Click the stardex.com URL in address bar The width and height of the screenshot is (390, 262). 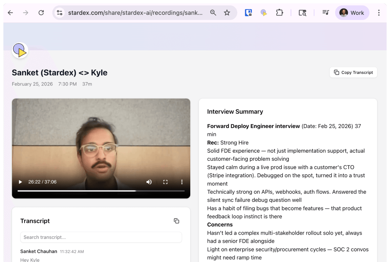click(135, 12)
